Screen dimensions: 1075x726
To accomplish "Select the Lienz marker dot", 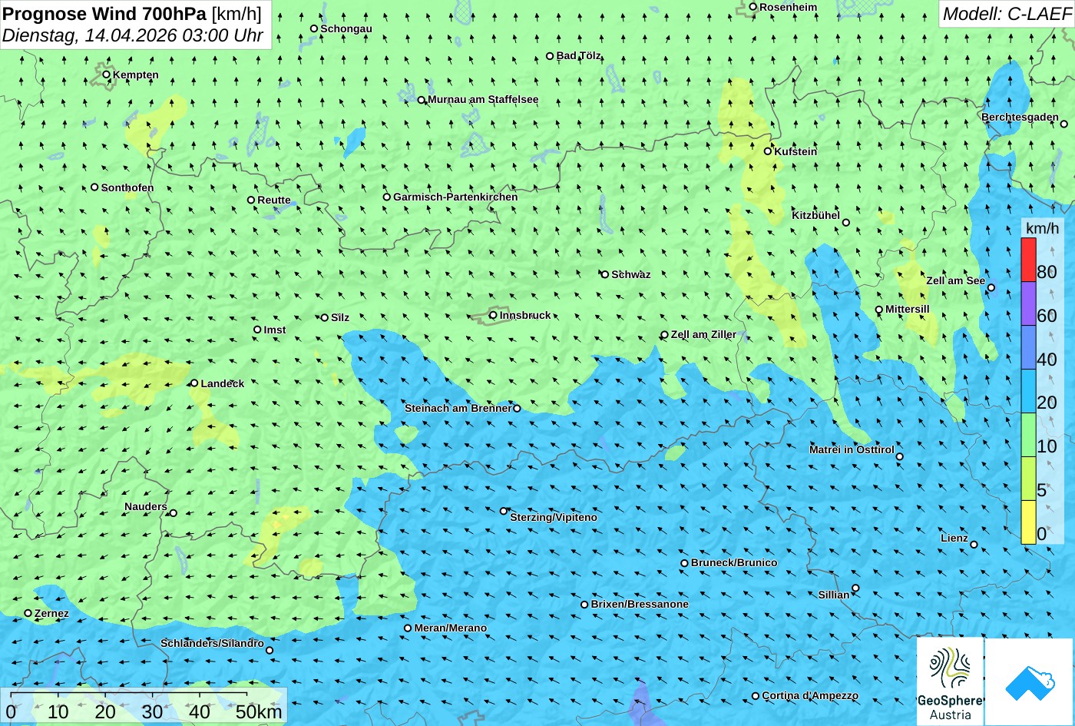I will click(974, 545).
